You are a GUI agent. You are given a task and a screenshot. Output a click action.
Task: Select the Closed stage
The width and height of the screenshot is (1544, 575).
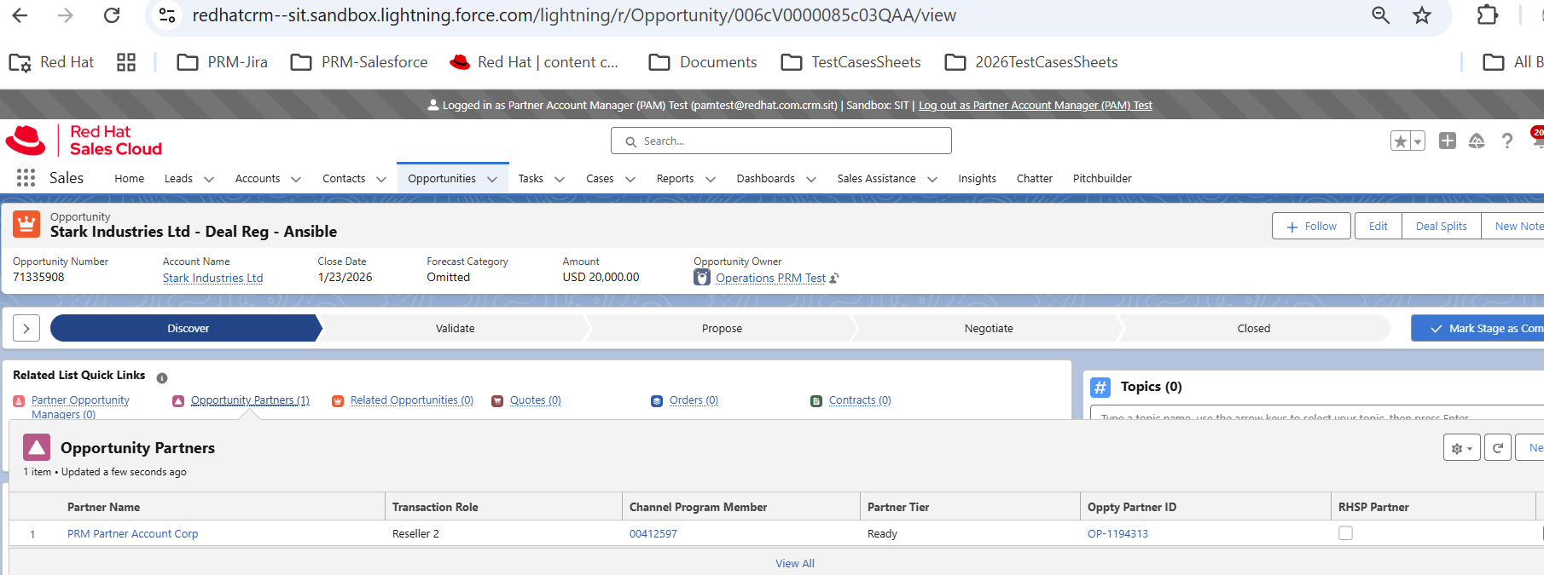pyautogui.click(x=1254, y=328)
